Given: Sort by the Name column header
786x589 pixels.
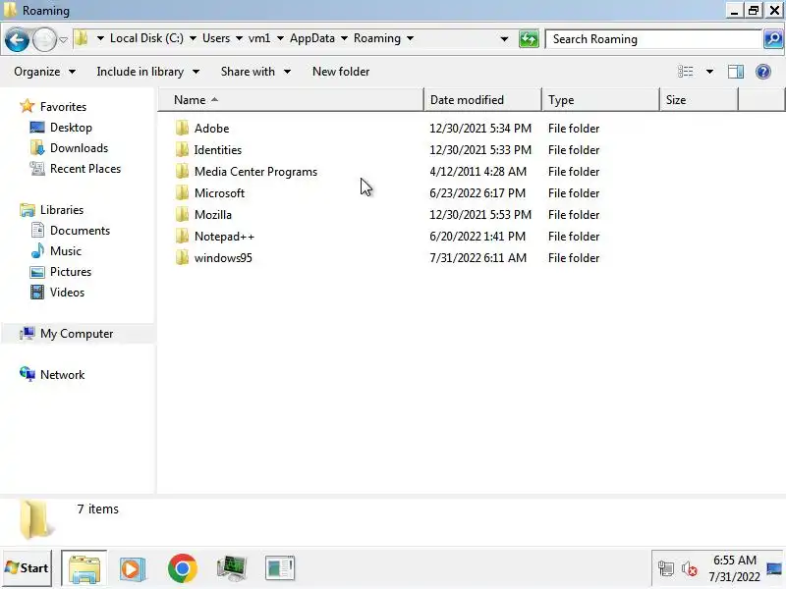Looking at the screenshot, I should click(x=292, y=100).
